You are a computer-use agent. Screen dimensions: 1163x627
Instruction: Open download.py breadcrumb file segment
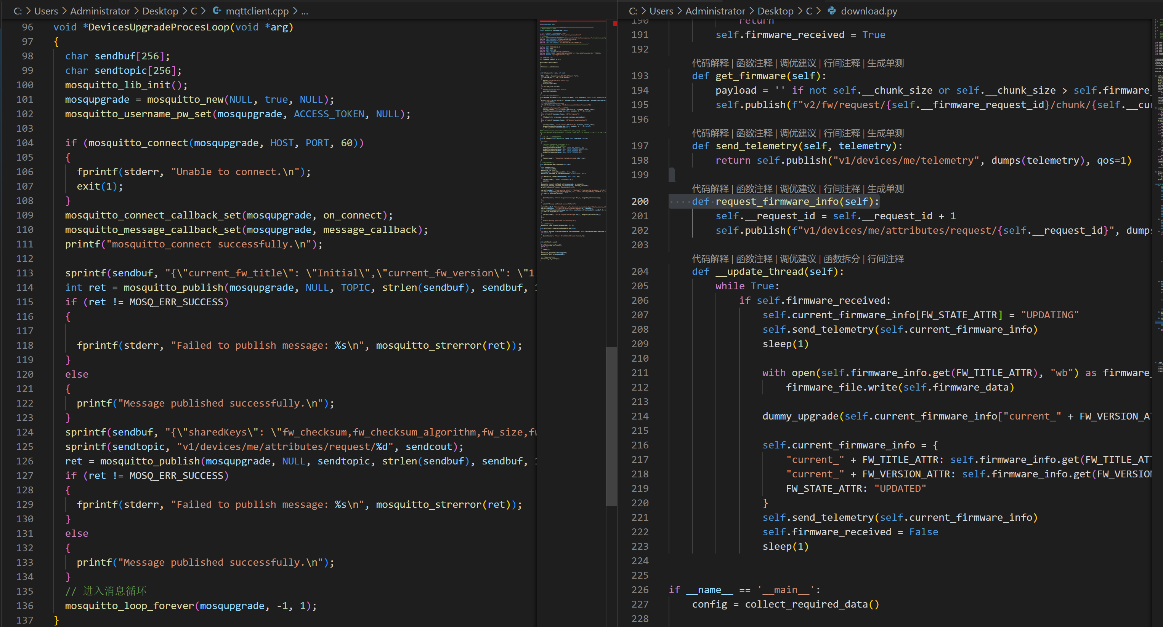click(x=869, y=11)
